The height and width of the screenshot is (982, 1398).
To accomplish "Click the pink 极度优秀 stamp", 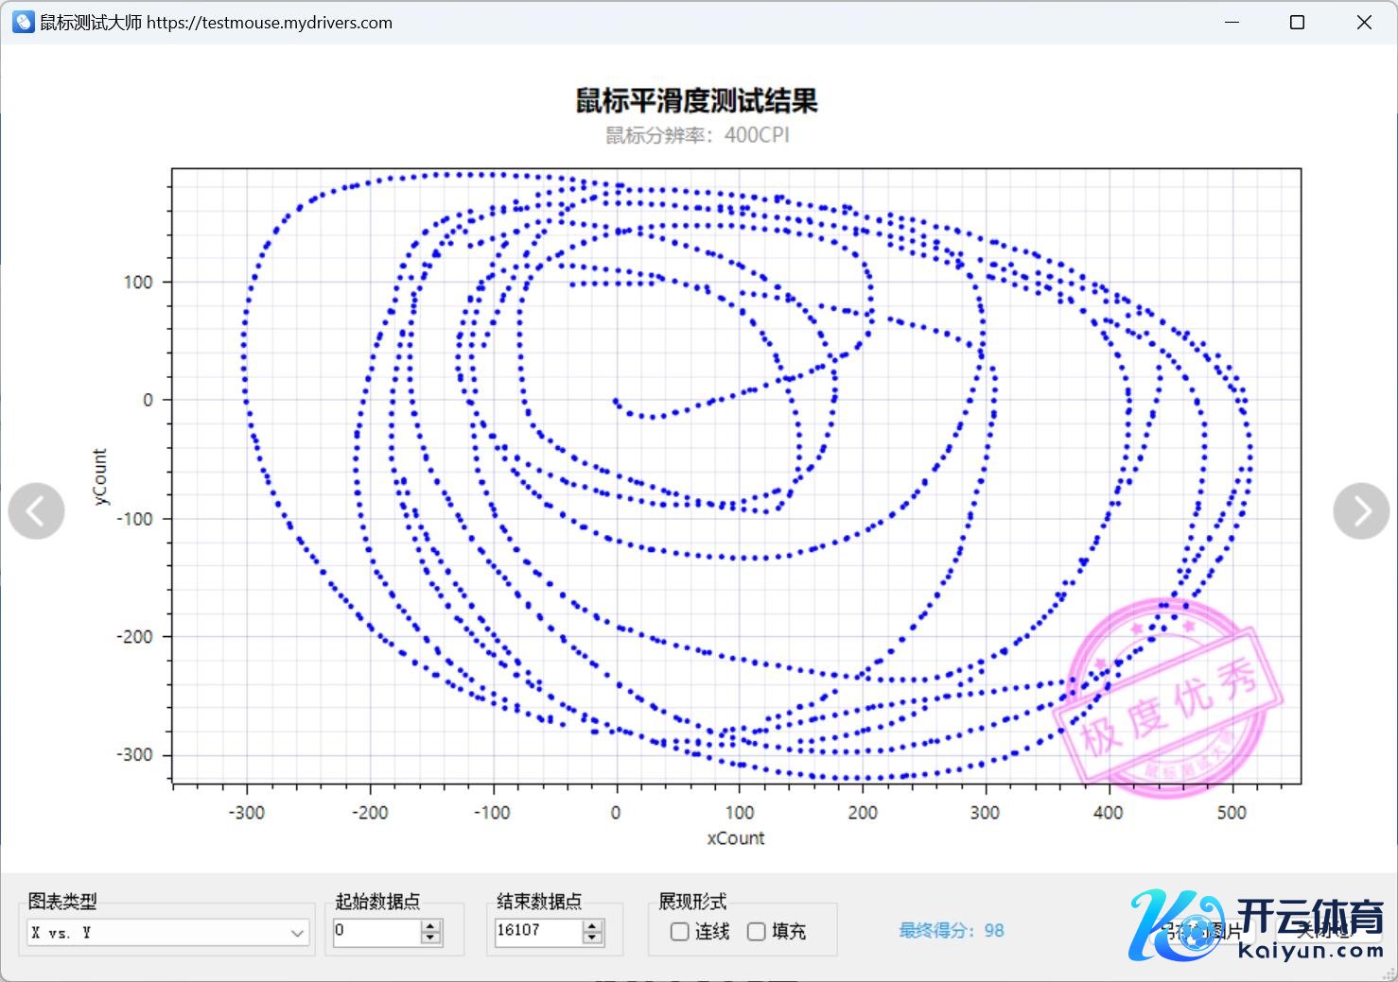I will (1169, 698).
